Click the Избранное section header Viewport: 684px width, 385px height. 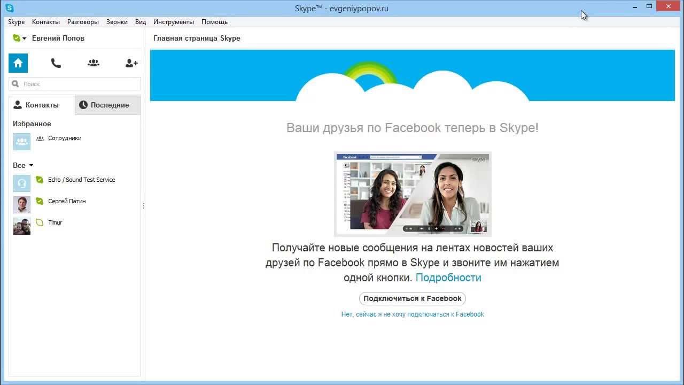pyautogui.click(x=32, y=124)
